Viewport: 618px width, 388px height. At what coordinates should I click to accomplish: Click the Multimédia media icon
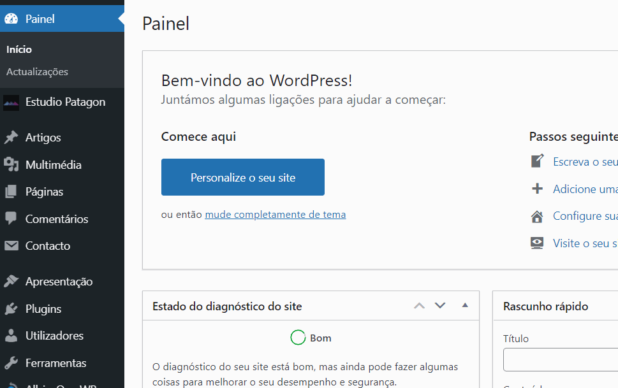[x=11, y=165]
